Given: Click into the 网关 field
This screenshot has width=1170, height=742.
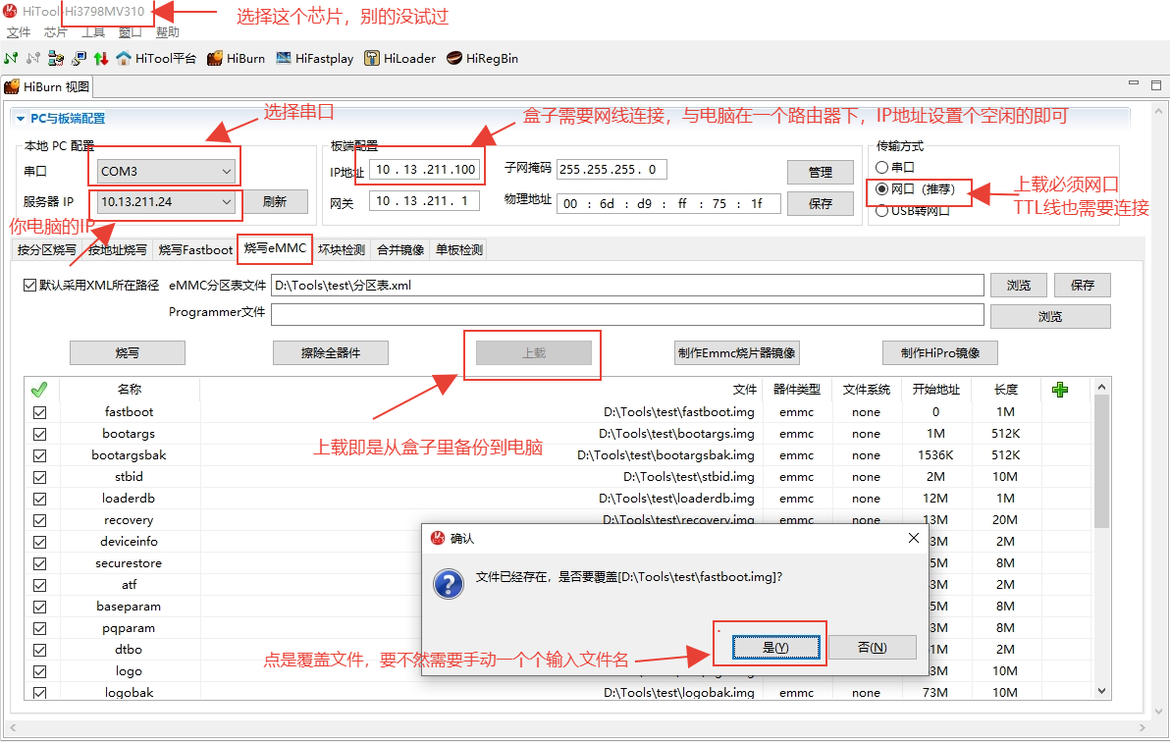Looking at the screenshot, I should click(x=425, y=201).
